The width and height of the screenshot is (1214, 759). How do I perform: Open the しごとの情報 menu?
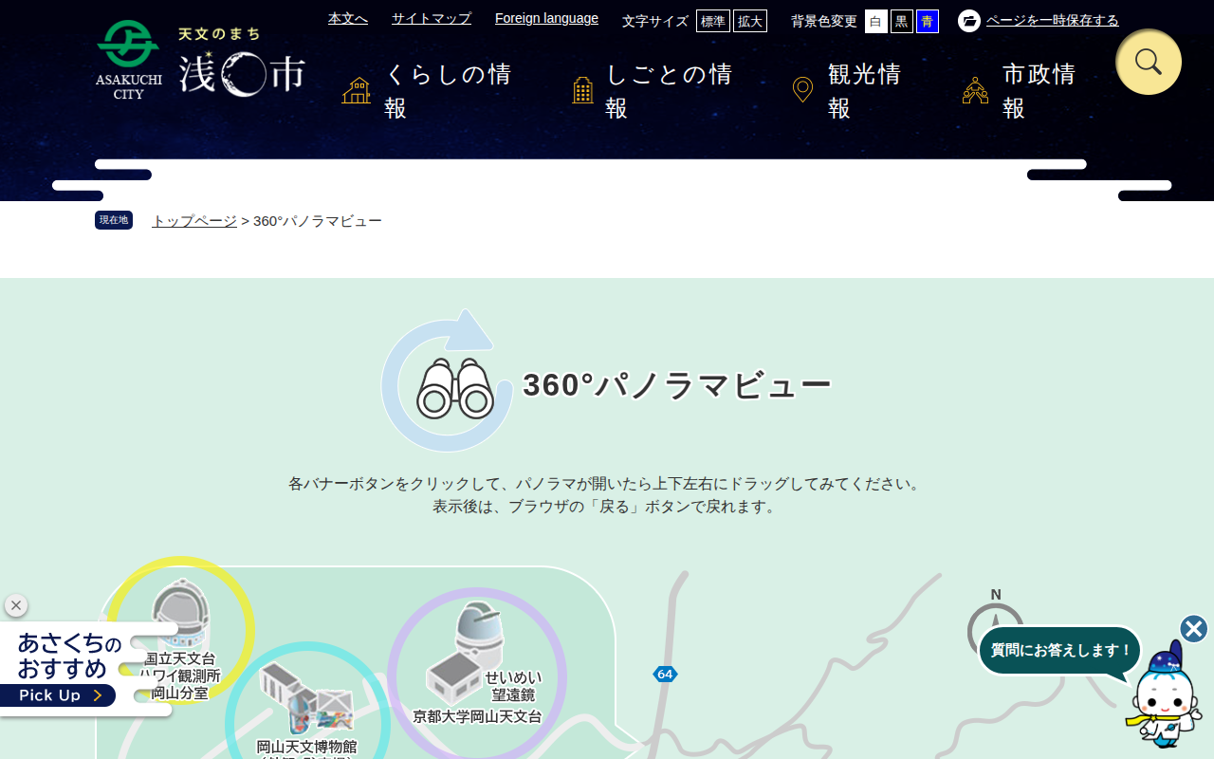(658, 91)
